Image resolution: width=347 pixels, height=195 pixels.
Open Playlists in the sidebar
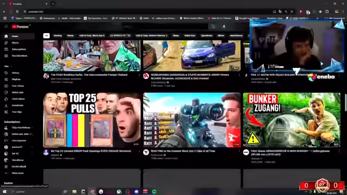(18, 79)
